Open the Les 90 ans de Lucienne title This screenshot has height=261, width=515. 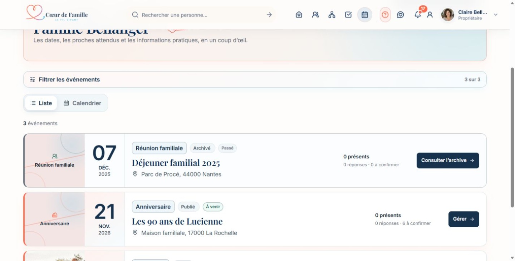coord(177,221)
